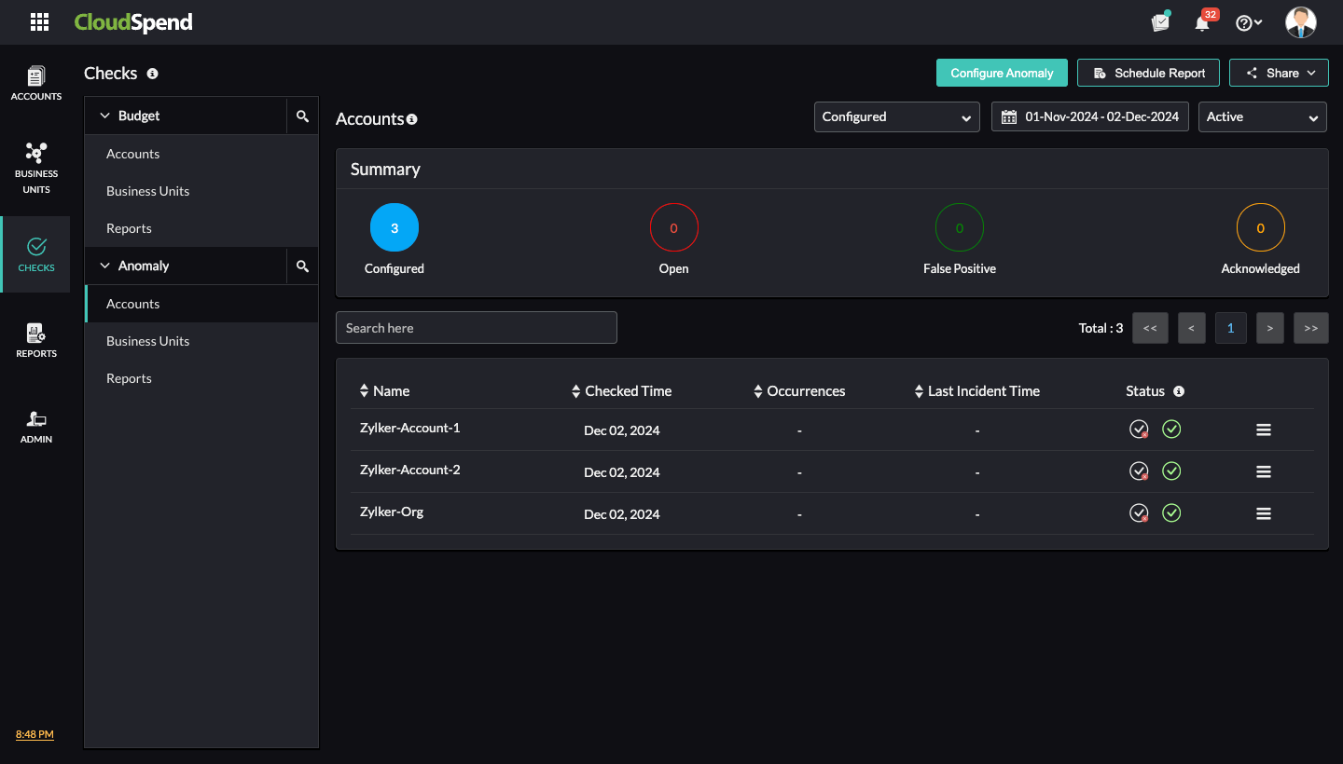1343x764 pixels.
Task: Select Business Units under Anomaly
Action: click(x=147, y=341)
